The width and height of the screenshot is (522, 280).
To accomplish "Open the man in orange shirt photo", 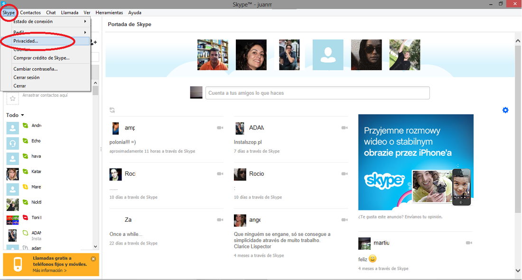I will point(213,55).
